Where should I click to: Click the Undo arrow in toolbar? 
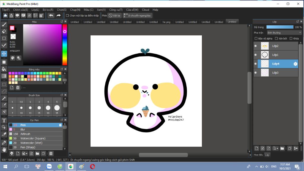coord(51,15)
